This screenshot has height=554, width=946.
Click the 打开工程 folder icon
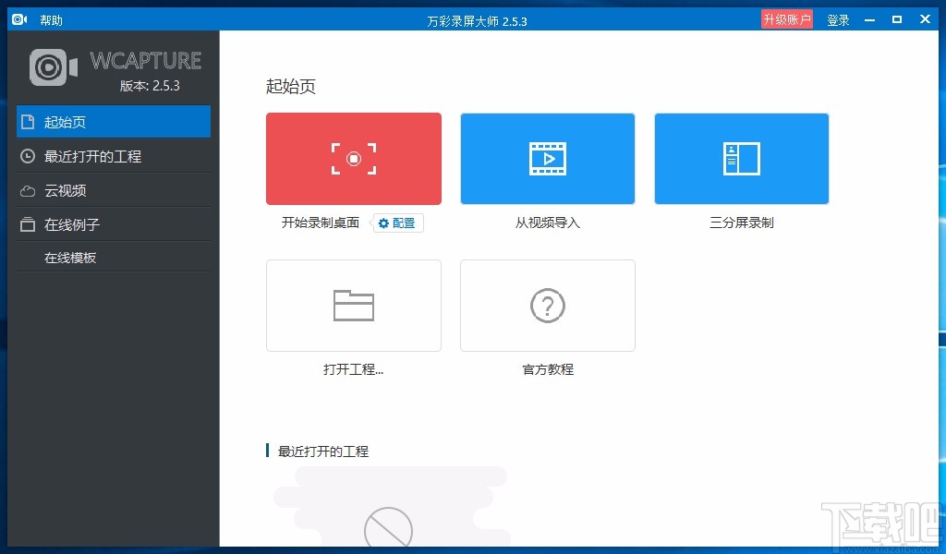click(353, 305)
